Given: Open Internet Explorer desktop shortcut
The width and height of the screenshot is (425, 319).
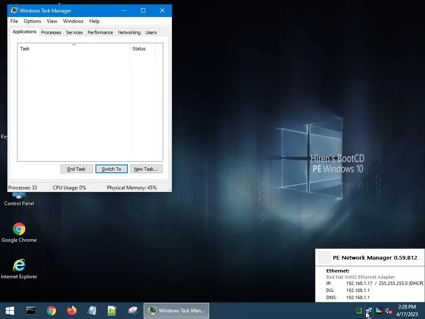Looking at the screenshot, I should click(x=19, y=269).
